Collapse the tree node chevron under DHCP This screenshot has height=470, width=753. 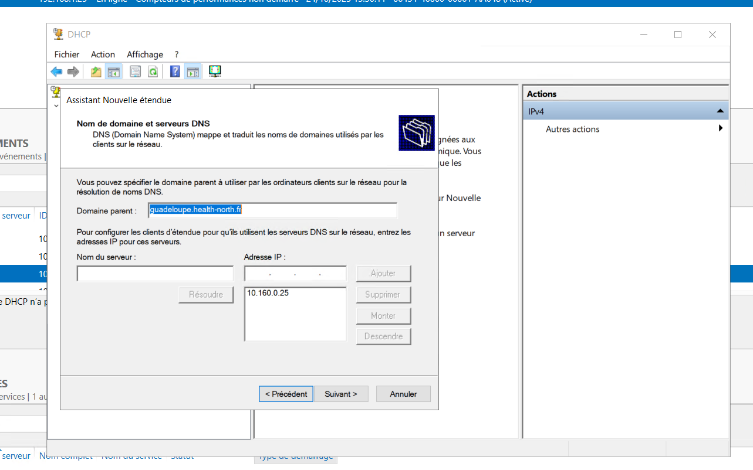pos(56,105)
